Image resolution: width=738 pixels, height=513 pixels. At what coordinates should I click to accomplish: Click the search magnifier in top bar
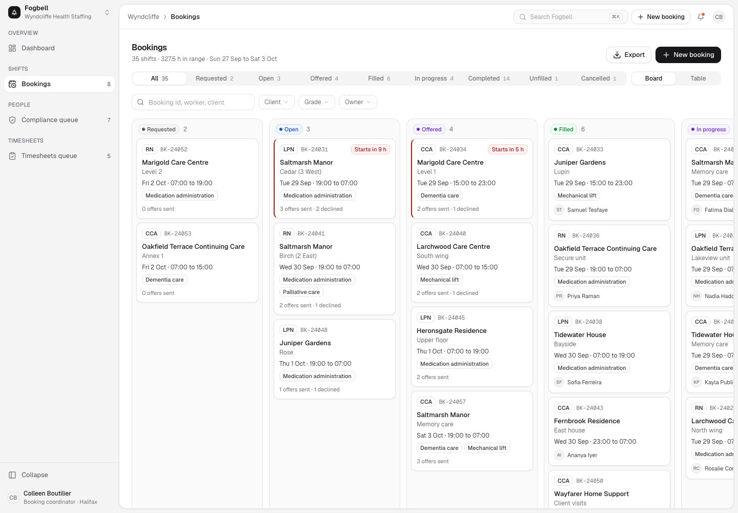pos(523,17)
